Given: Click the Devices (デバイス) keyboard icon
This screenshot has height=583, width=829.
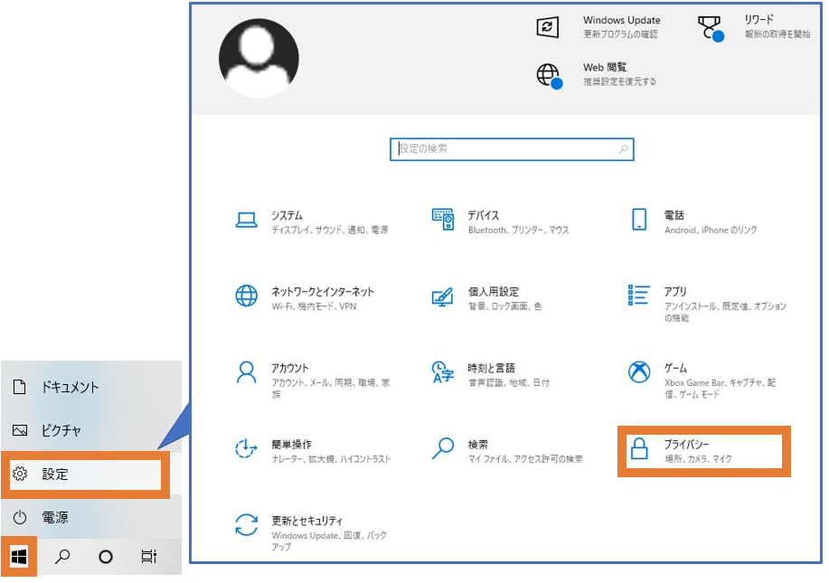Looking at the screenshot, I should 443,221.
